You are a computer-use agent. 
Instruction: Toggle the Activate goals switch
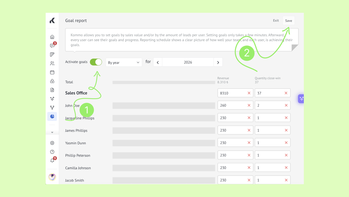point(96,62)
